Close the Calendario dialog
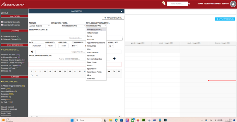Viewport: 237px width, 122px height. (x=121, y=11)
